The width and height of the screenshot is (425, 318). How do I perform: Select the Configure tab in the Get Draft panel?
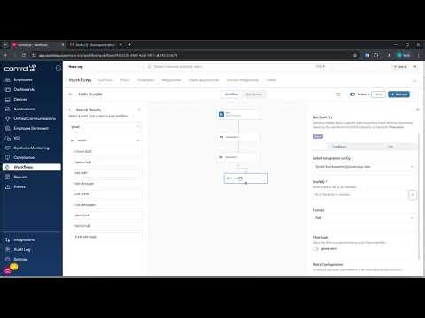coord(339,147)
